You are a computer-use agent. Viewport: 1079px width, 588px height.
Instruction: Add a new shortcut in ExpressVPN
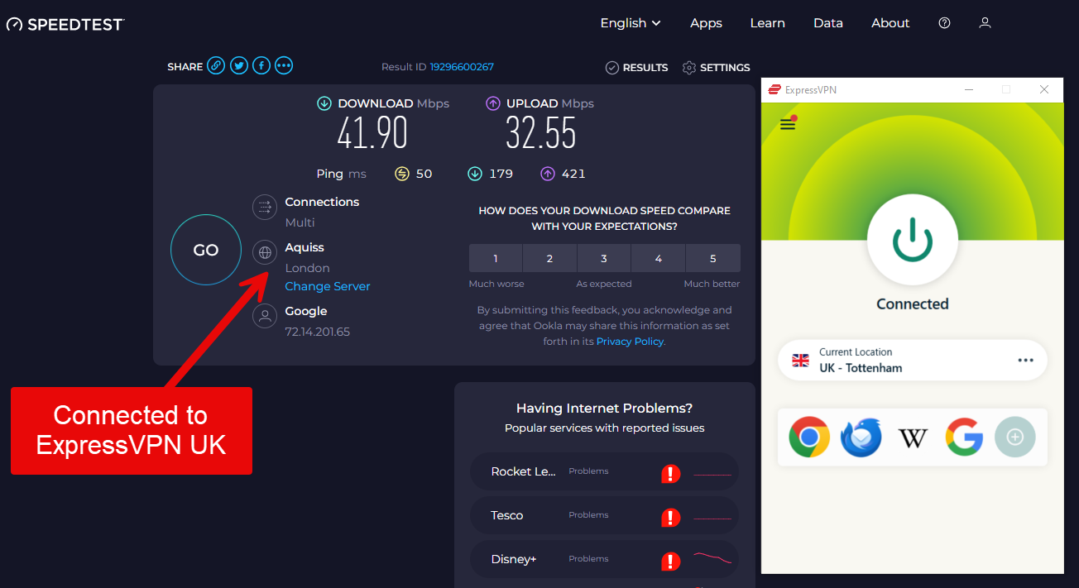coord(1015,437)
